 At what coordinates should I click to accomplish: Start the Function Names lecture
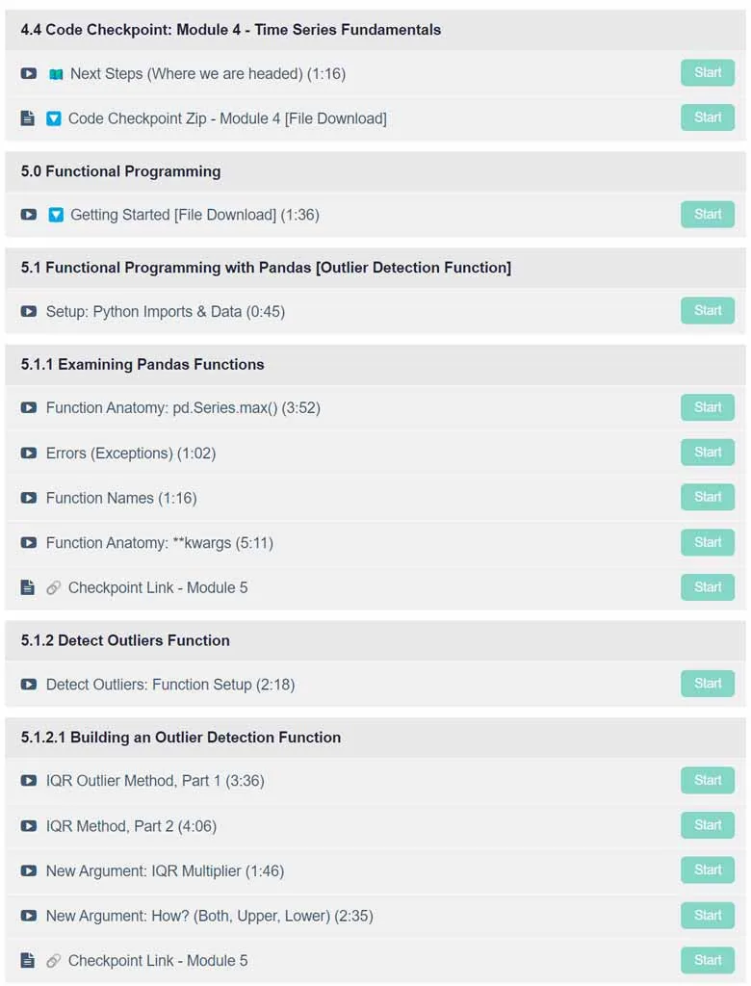pos(708,497)
